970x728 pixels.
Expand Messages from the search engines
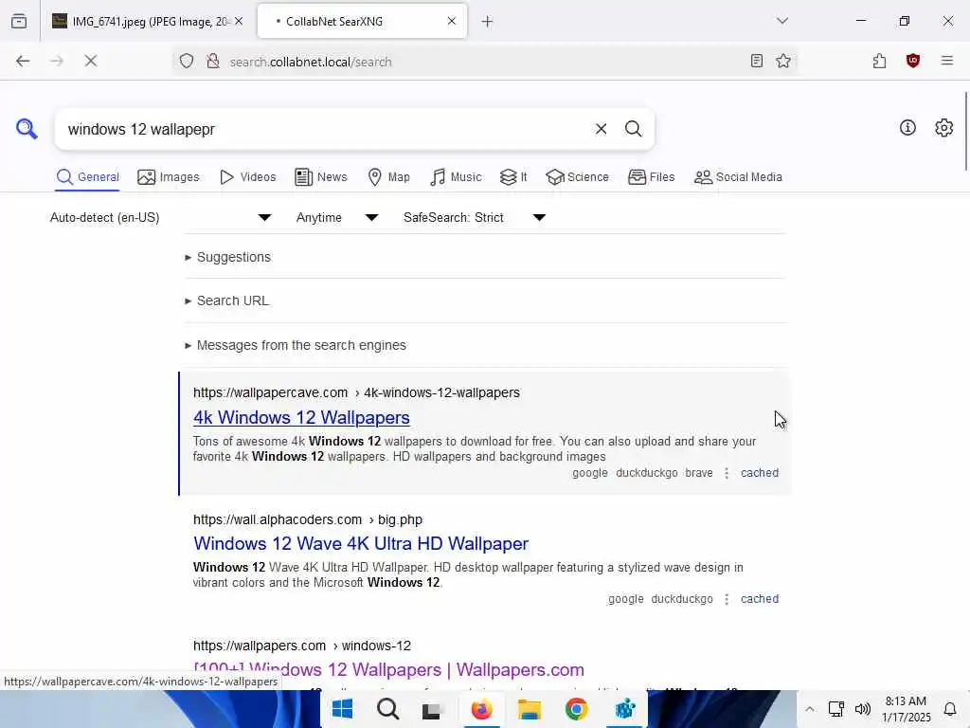[x=296, y=345]
